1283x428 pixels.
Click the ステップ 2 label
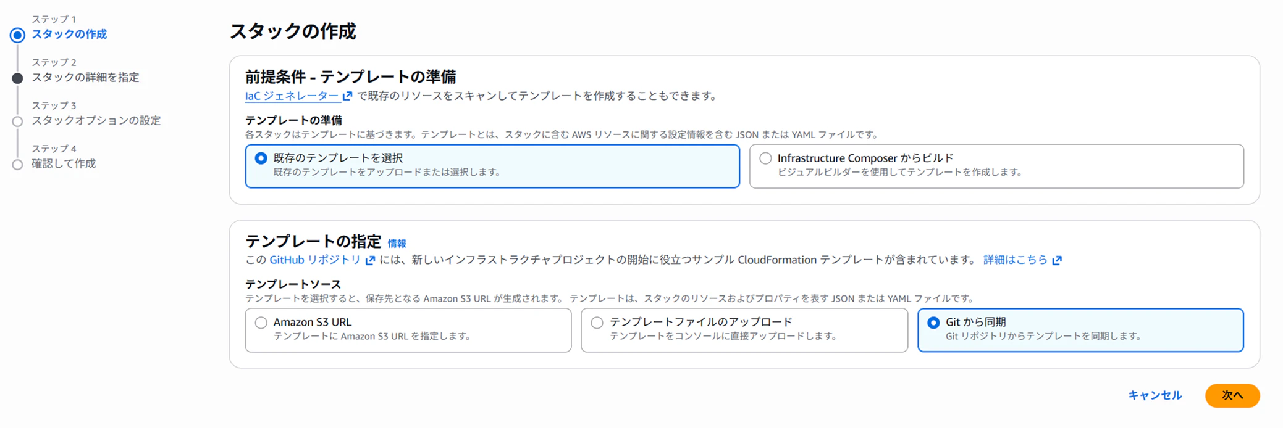click(x=54, y=63)
